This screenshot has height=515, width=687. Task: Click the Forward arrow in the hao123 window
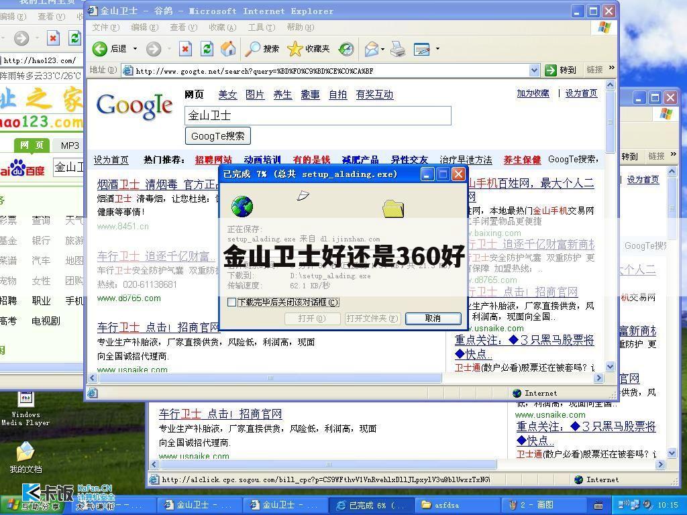click(x=21, y=38)
